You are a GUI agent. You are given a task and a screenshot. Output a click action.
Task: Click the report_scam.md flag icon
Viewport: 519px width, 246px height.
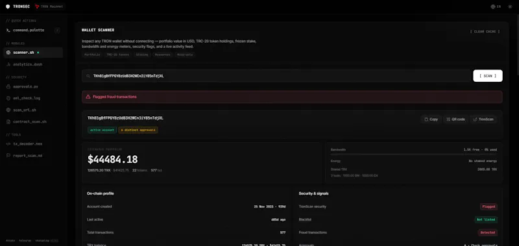tap(8, 156)
